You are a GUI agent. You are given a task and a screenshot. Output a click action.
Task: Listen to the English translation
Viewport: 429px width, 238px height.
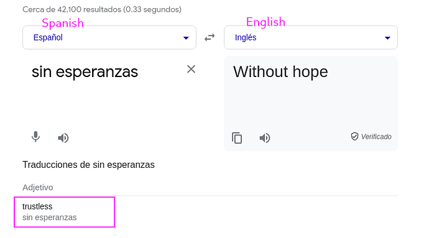pyautogui.click(x=265, y=138)
